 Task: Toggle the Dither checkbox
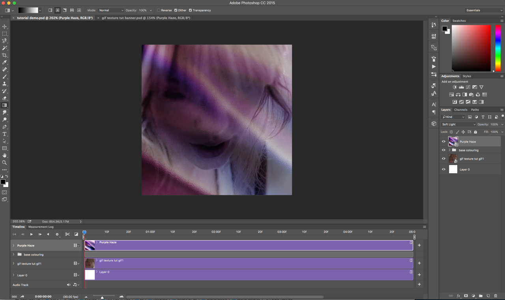click(176, 10)
